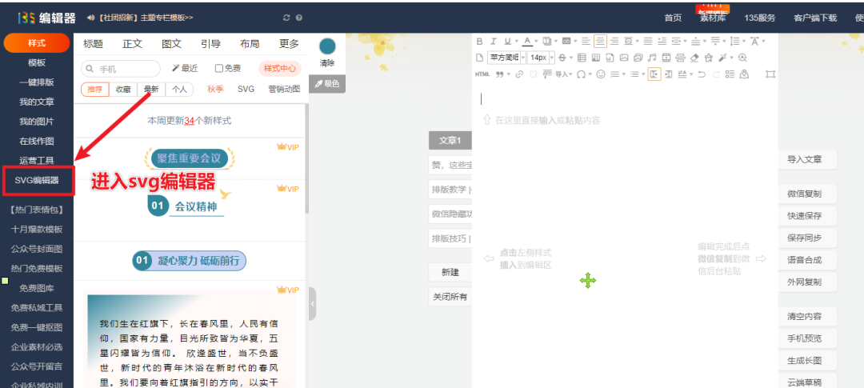Expand the font color dropdown arrow

click(x=536, y=41)
